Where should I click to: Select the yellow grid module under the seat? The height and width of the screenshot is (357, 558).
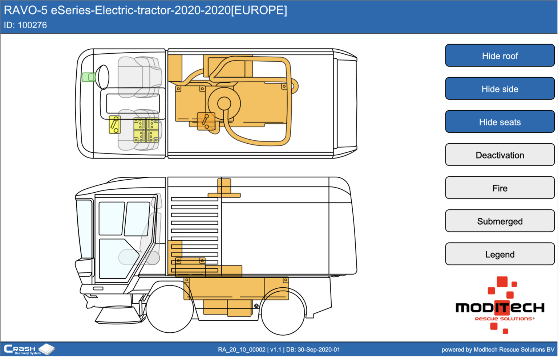click(146, 130)
